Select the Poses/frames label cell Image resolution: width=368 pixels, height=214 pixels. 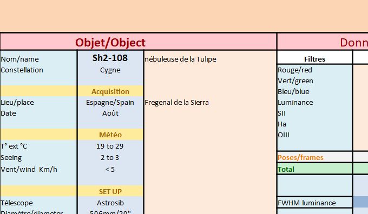(x=314, y=157)
